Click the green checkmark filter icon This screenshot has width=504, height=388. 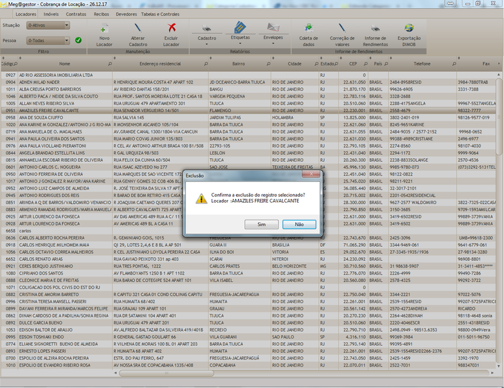pyautogui.click(x=78, y=40)
